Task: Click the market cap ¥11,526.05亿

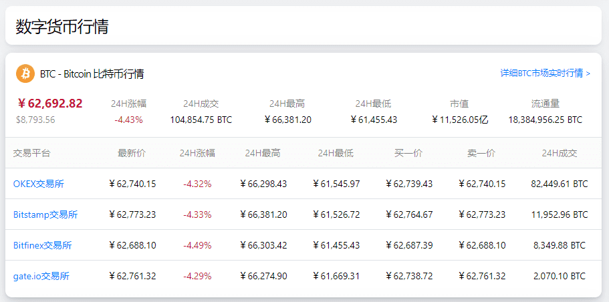Action: point(459,120)
